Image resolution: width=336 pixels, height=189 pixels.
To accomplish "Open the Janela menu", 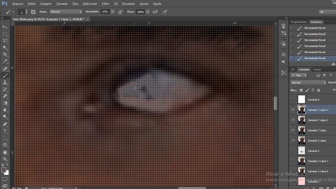I will click(144, 4).
